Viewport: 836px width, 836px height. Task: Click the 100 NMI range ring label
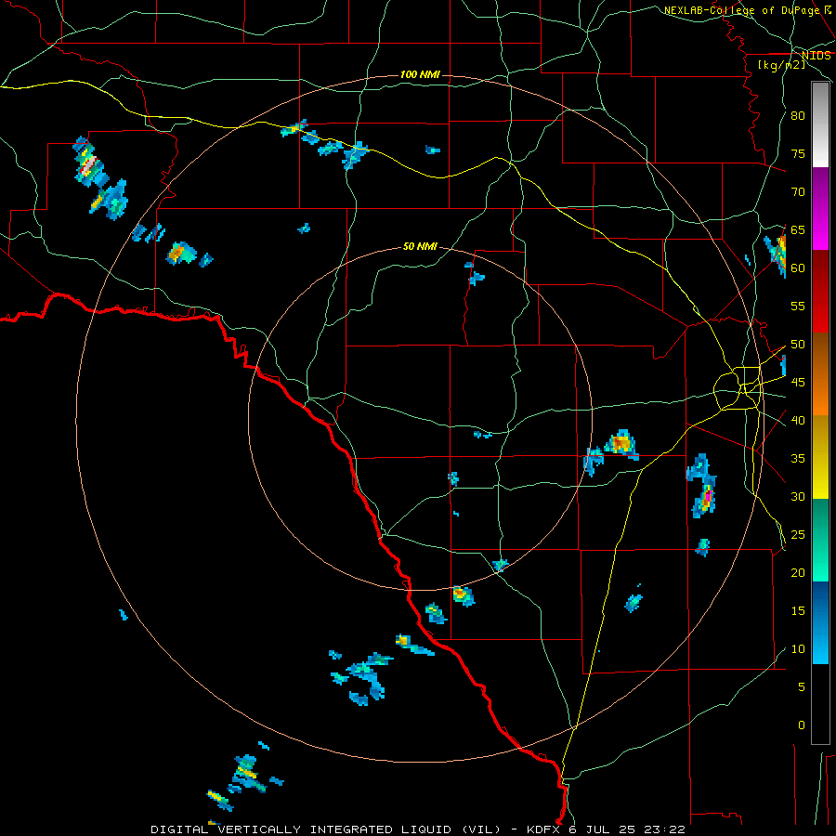[420, 74]
